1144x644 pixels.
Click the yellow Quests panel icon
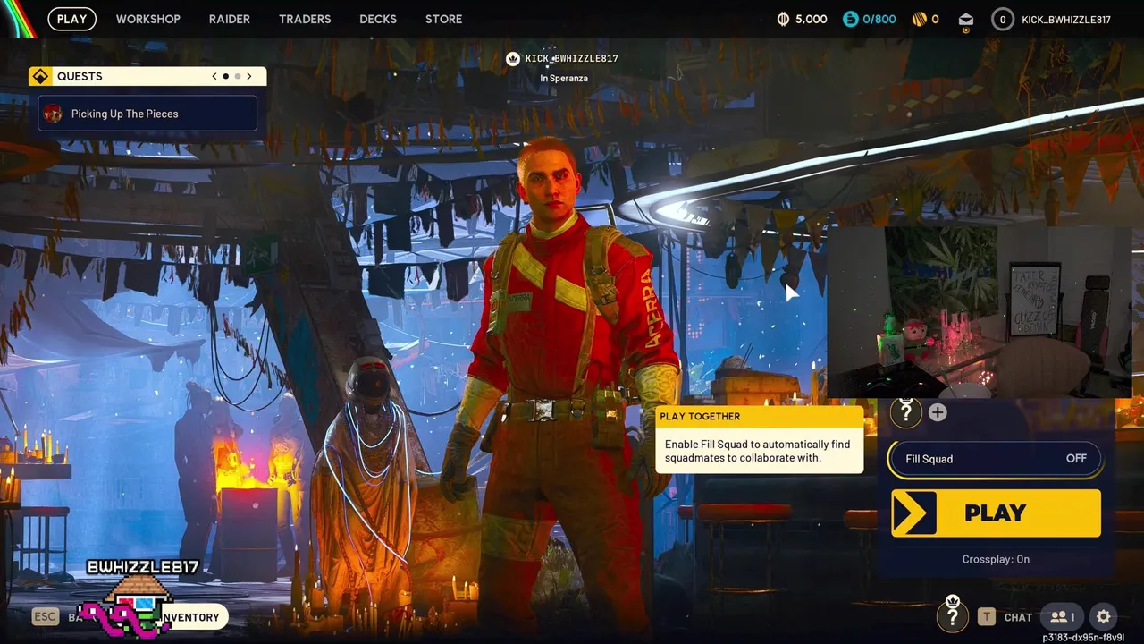[39, 76]
